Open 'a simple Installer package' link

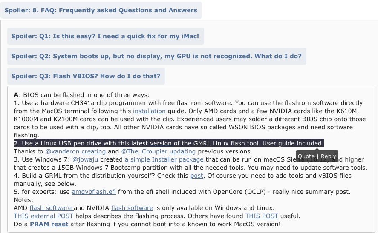click(164, 159)
